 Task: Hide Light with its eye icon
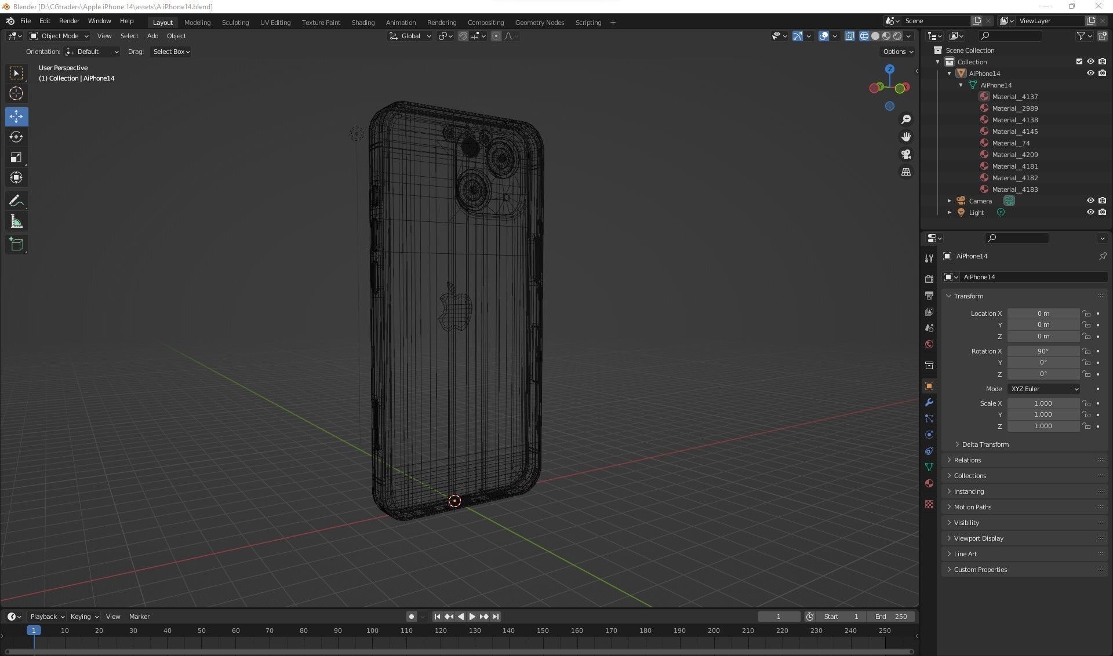click(x=1090, y=212)
